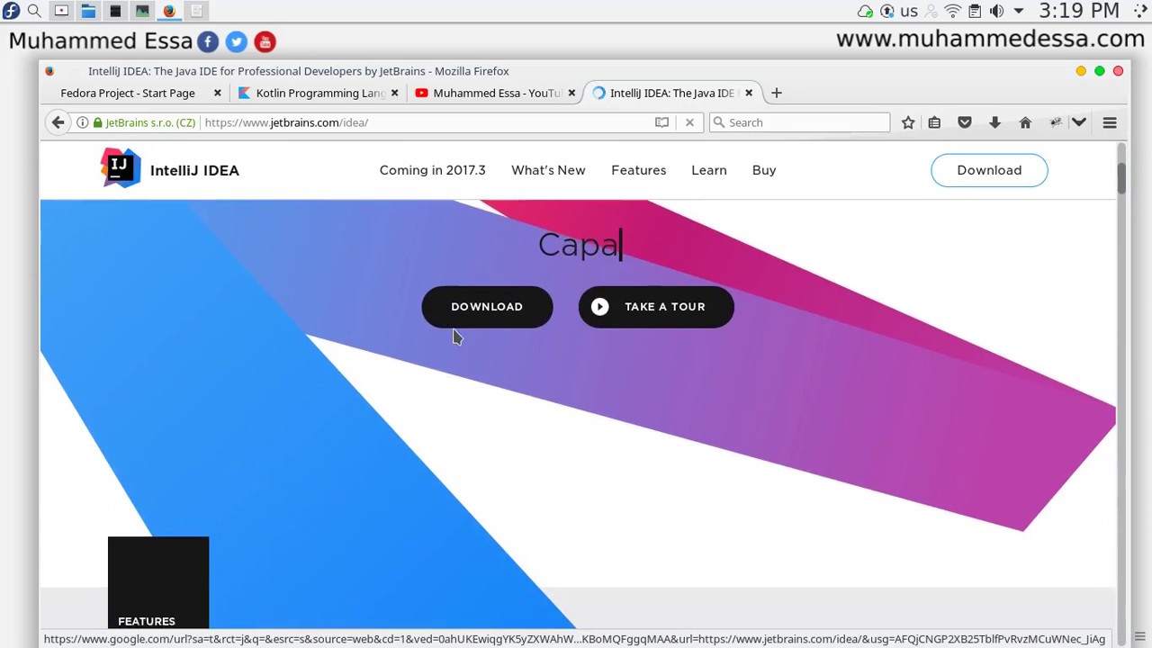This screenshot has height=648, width=1152.
Task: Open the Fedora application launcher menu
Action: click(11, 11)
